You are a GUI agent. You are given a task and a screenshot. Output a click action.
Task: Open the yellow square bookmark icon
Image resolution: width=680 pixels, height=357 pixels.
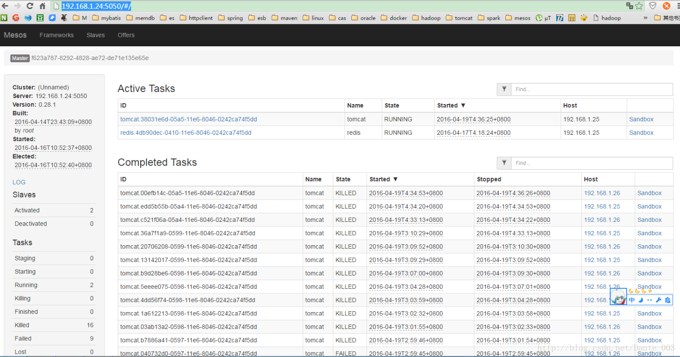[571, 18]
